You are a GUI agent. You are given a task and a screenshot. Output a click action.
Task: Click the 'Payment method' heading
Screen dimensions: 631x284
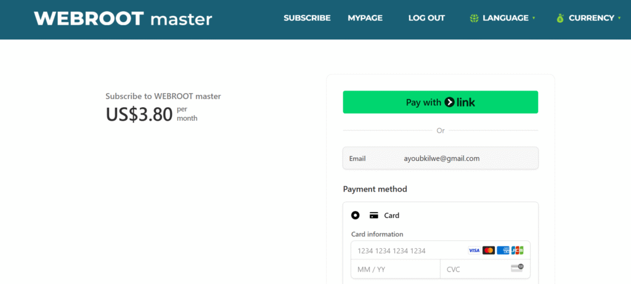(375, 189)
